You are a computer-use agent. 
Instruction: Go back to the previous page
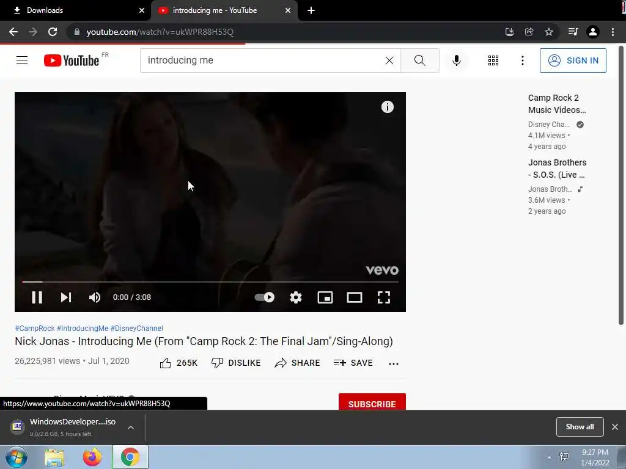click(13, 32)
